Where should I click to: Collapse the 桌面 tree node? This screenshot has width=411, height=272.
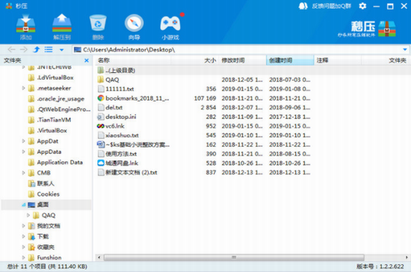click(23, 205)
